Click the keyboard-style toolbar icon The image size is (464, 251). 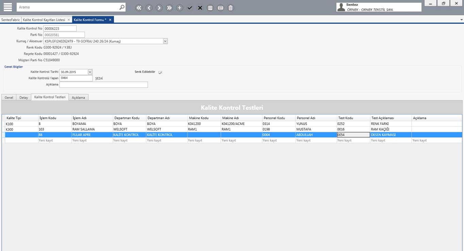(220, 8)
